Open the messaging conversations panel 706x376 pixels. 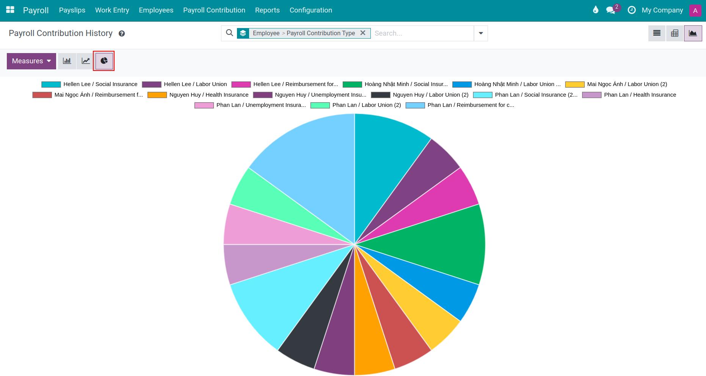point(611,10)
